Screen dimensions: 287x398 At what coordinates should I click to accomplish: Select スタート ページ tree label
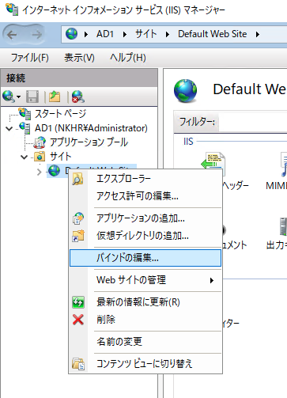coord(60,114)
